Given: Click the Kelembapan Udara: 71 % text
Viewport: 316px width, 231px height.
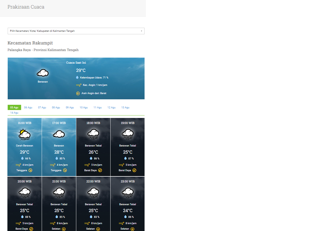Looking at the screenshot, I should click(94, 78).
